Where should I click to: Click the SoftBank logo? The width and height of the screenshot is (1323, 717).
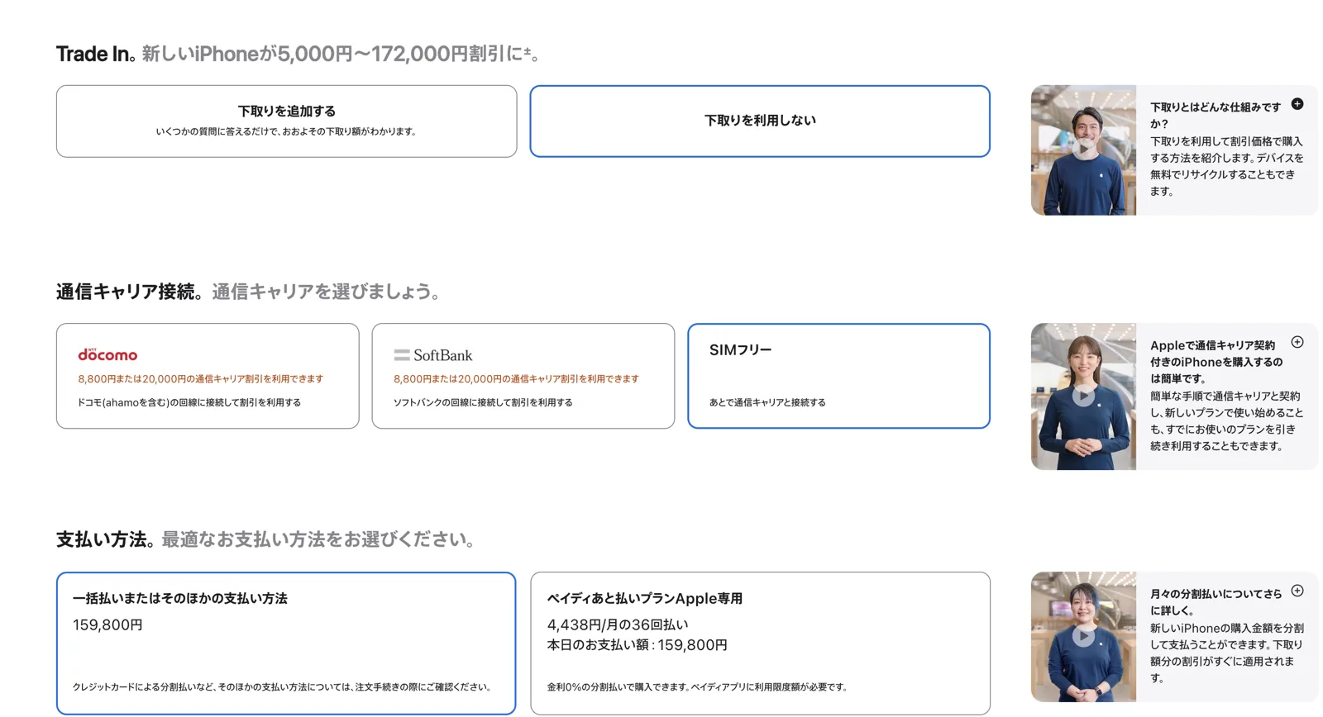tap(433, 355)
